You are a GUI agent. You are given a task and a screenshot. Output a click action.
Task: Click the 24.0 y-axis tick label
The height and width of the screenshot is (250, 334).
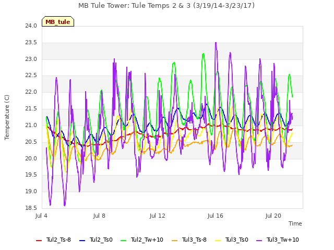click(31, 26)
